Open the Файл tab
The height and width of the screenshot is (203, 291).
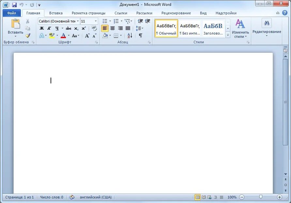pos(11,13)
